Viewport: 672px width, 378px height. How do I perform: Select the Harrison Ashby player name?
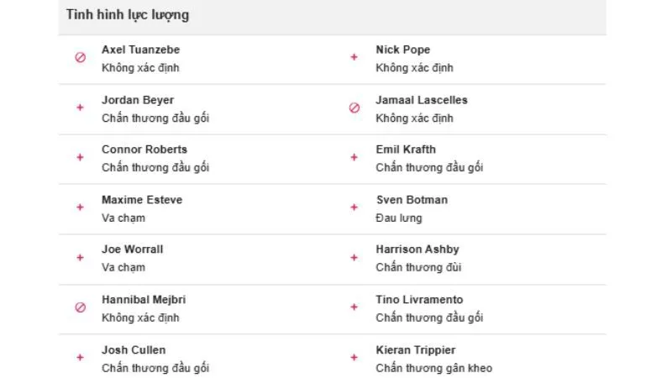click(x=417, y=249)
